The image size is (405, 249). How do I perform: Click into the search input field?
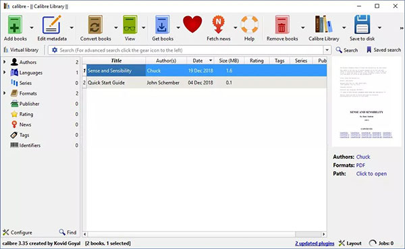pos(190,50)
